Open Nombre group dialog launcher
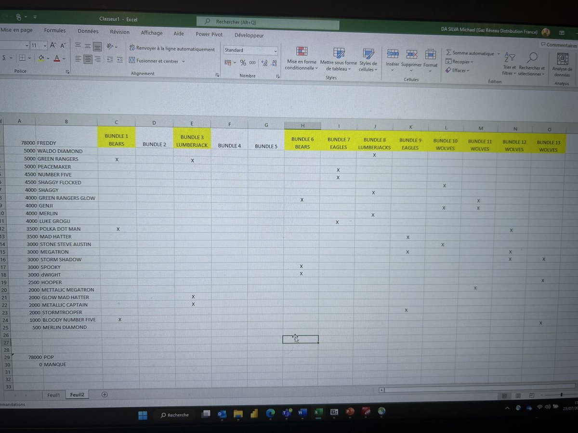 point(278,76)
